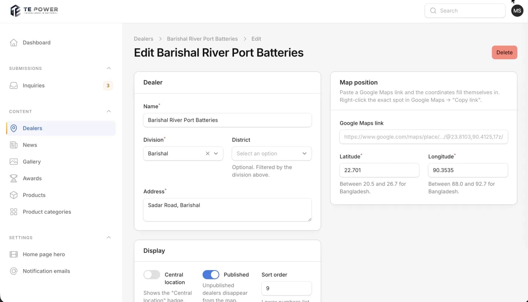Image resolution: width=528 pixels, height=302 pixels.
Task: Click the dealer Name input field
Action: (227, 120)
